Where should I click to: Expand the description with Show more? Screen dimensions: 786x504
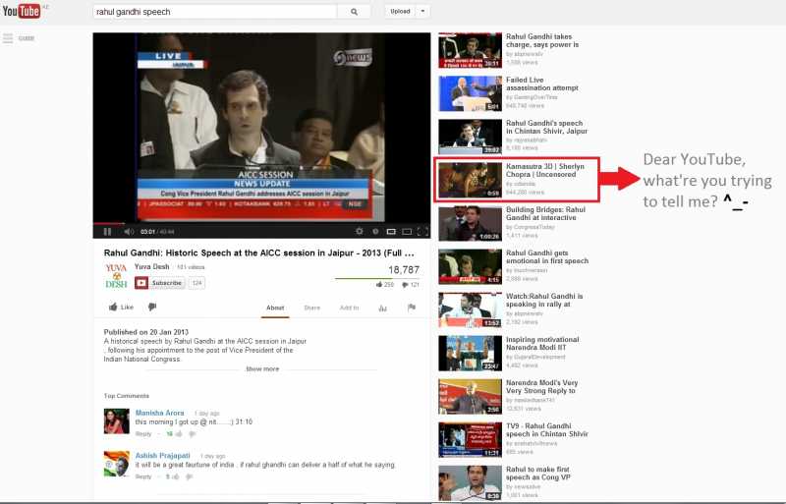(262, 369)
